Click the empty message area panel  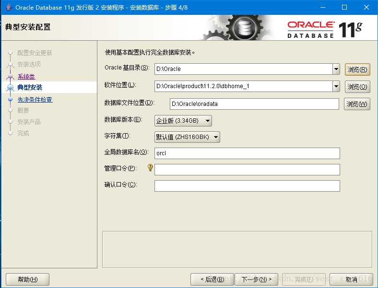[x=237, y=249]
